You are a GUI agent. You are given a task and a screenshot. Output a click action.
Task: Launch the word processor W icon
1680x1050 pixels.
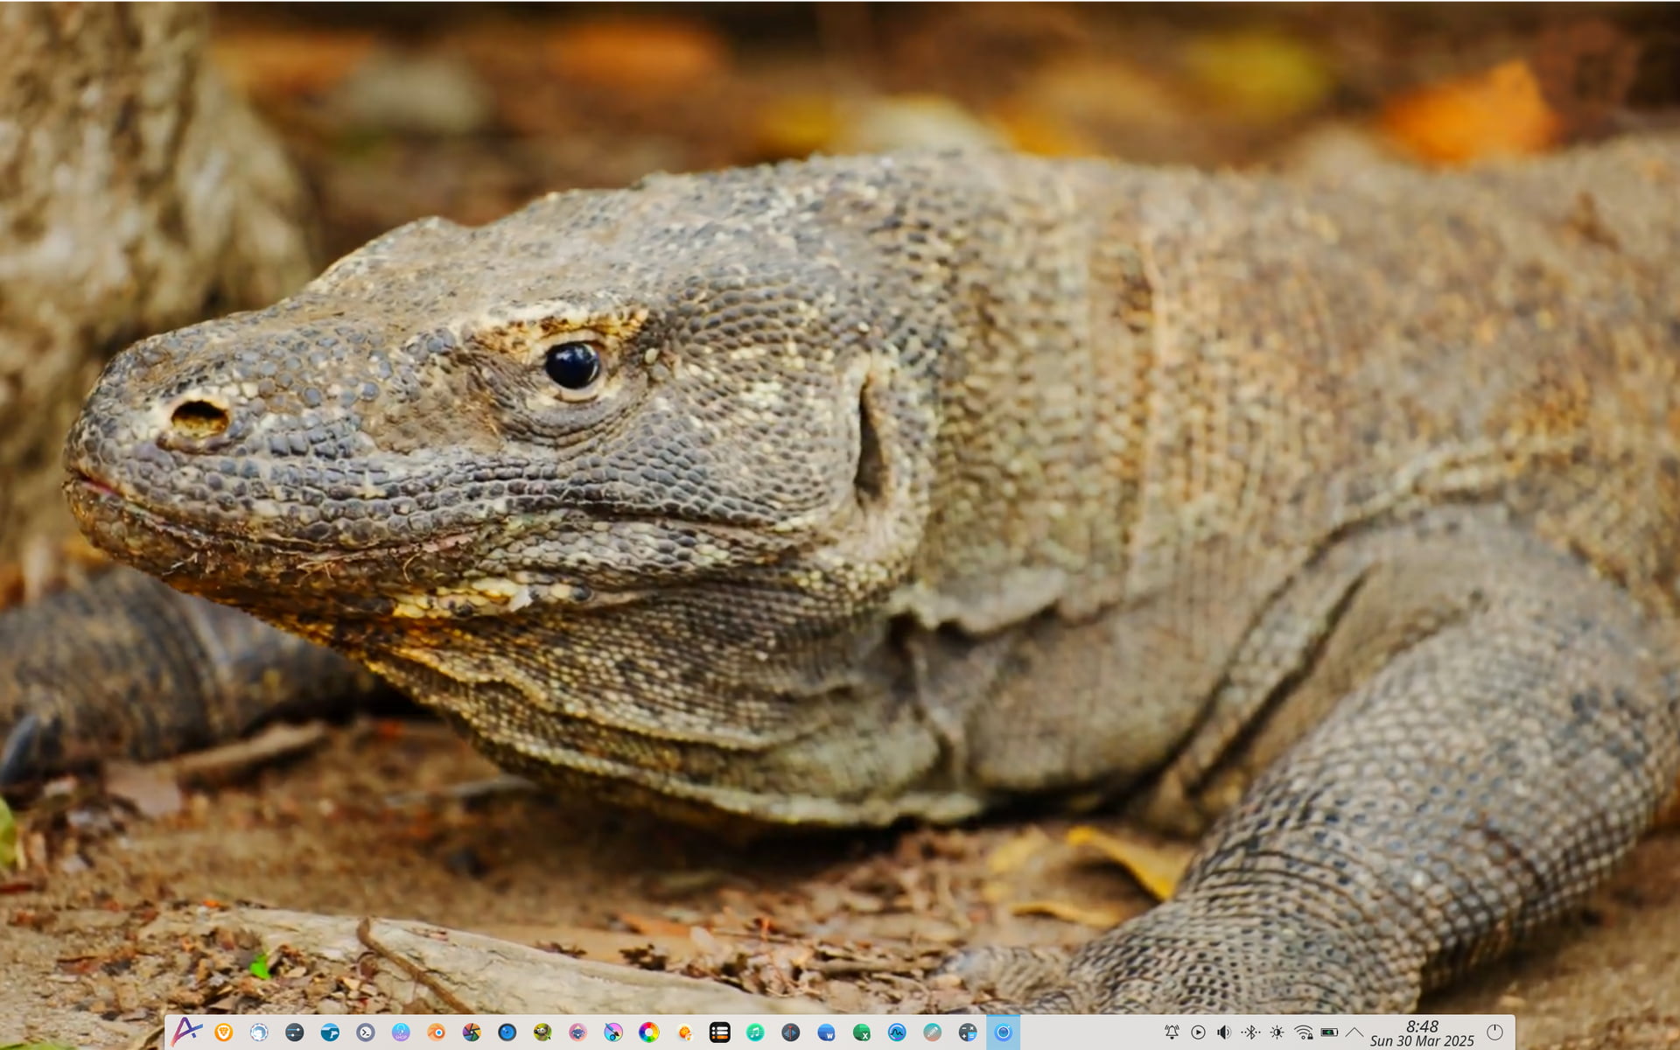(826, 1032)
